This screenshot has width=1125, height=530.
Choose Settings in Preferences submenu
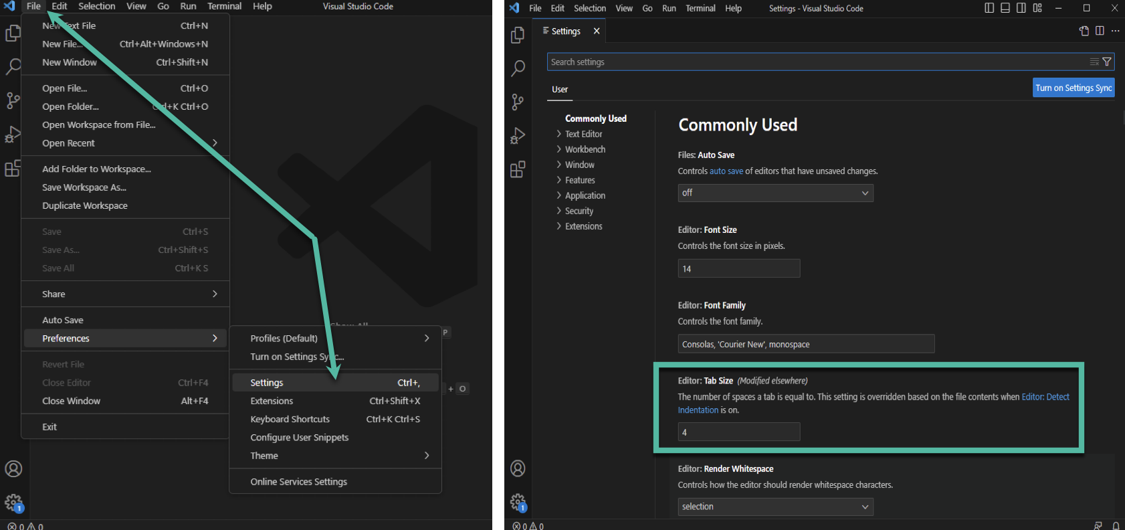[335, 383]
